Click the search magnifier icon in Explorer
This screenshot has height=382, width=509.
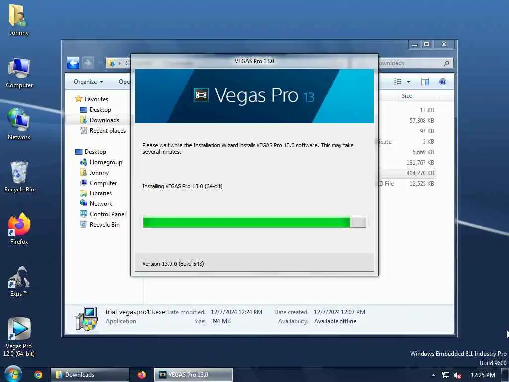coord(447,63)
